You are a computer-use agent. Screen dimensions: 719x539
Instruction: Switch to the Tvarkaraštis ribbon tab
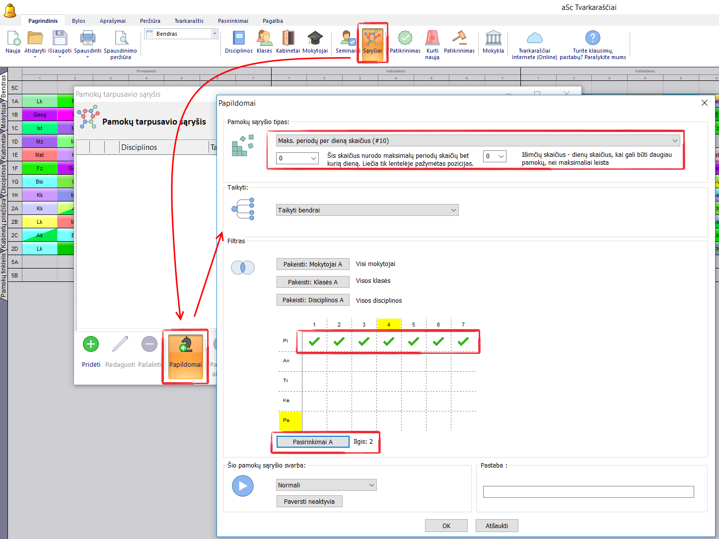click(x=189, y=21)
